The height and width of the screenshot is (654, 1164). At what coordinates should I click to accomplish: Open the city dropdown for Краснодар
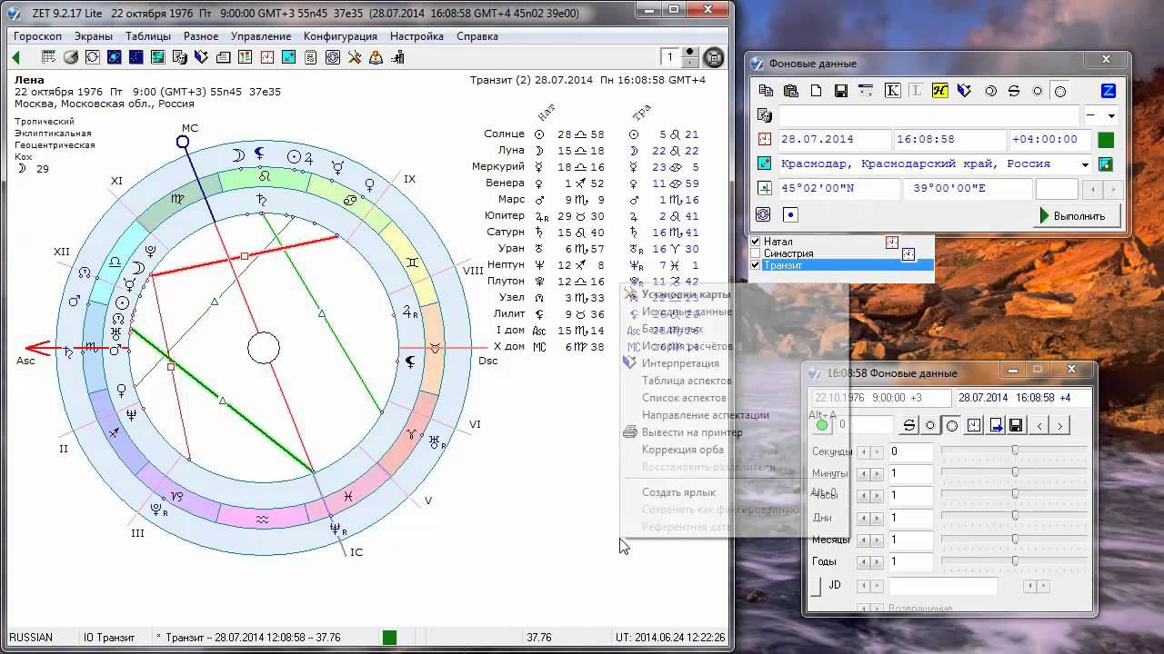coord(1085,165)
